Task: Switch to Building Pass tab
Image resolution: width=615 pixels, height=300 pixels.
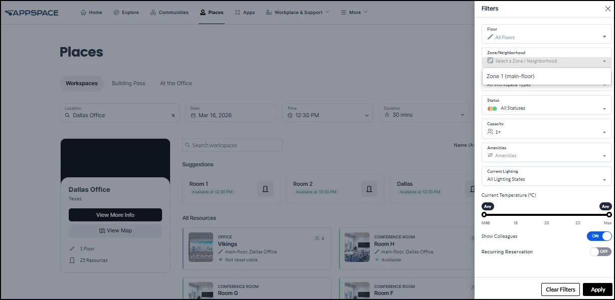Action: (x=128, y=83)
